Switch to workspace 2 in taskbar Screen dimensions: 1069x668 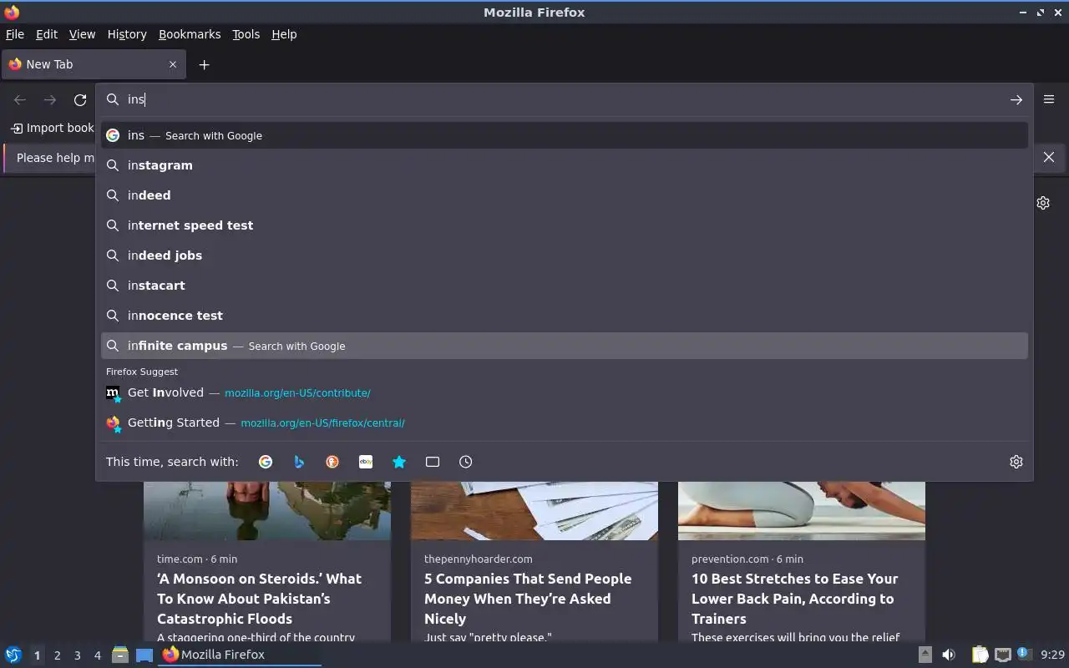57,655
